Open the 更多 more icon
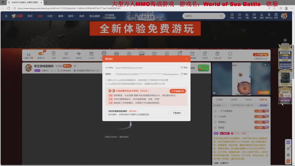The width and height of the screenshot is (295, 166). pyautogui.click(x=230, y=55)
